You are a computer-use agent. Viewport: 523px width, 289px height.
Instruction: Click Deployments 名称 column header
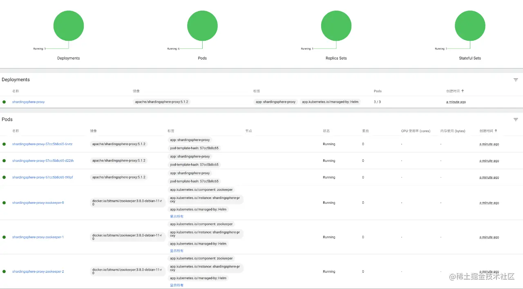(x=16, y=91)
